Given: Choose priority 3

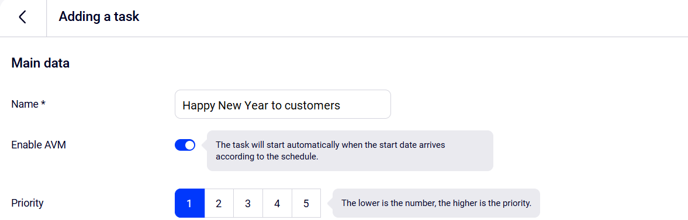Looking at the screenshot, I should point(248,203).
